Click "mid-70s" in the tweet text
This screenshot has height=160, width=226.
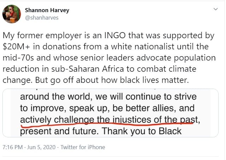[16, 58]
